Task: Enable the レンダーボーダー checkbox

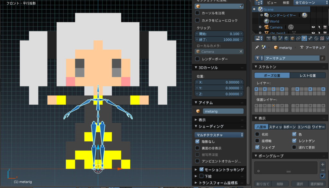Action: coord(197,59)
